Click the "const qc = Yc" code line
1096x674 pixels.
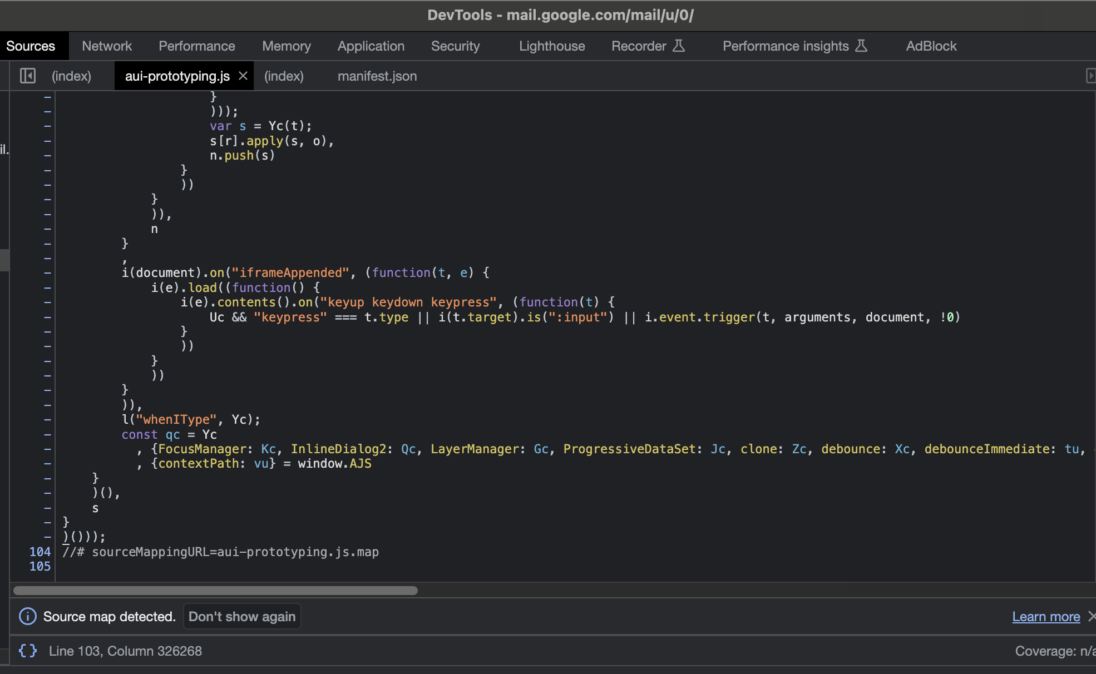point(169,434)
